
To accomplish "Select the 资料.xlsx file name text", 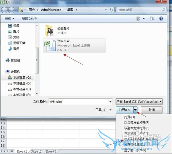I will coord(63,41).
